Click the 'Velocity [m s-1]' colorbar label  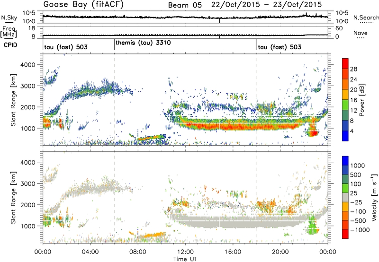point(374,197)
